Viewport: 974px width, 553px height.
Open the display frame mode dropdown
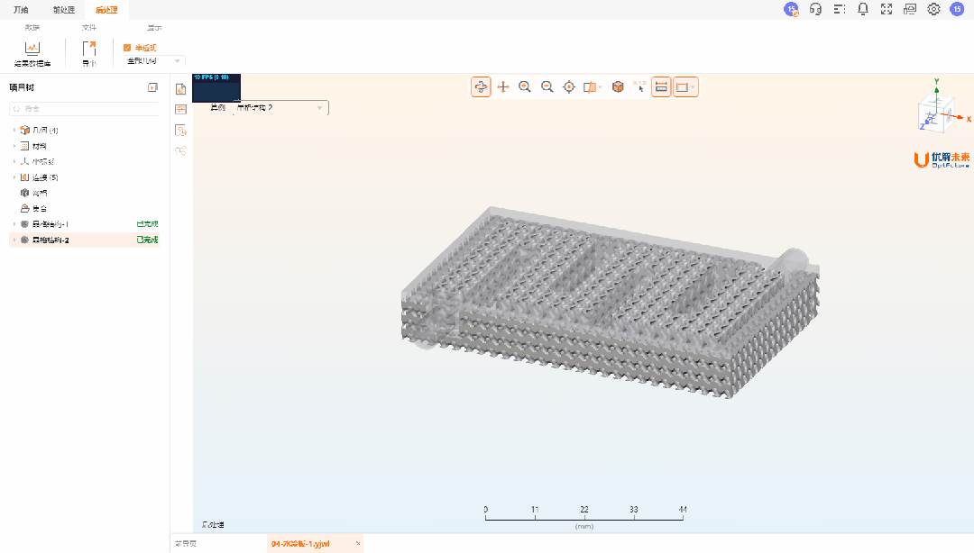(685, 86)
